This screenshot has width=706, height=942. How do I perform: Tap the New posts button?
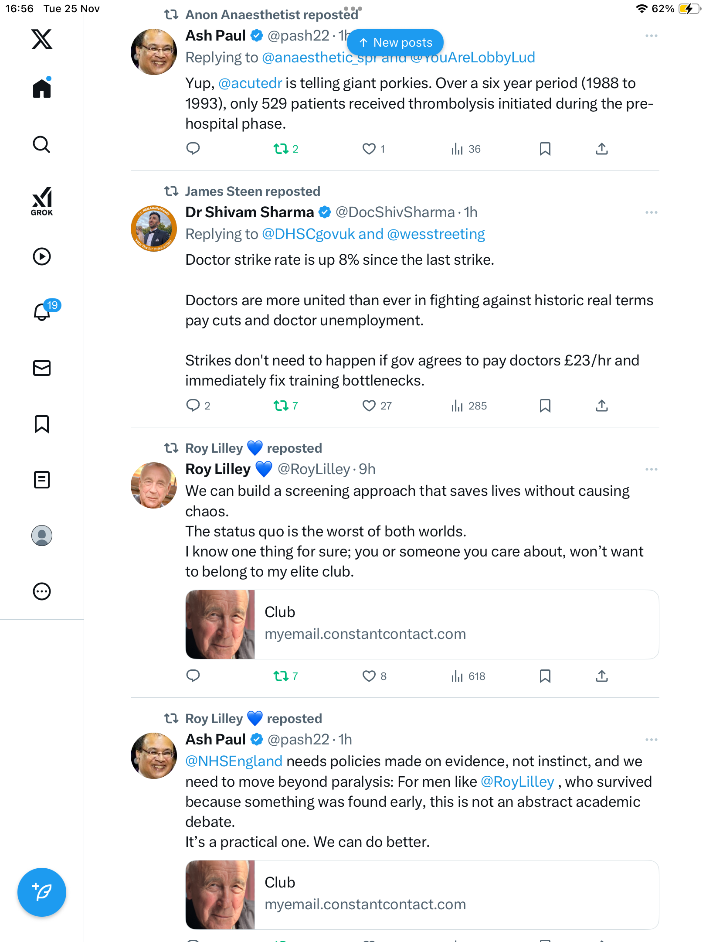tap(395, 42)
